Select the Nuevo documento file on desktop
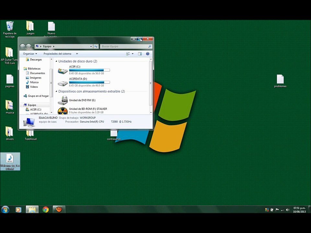The width and height of the screenshot is (311, 233). [x=51, y=29]
